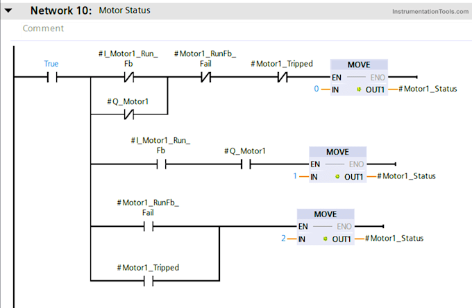This screenshot has height=308, width=472.
Task: Select the Motor1_RunFb_Fail normally closed contact
Action: point(206,77)
